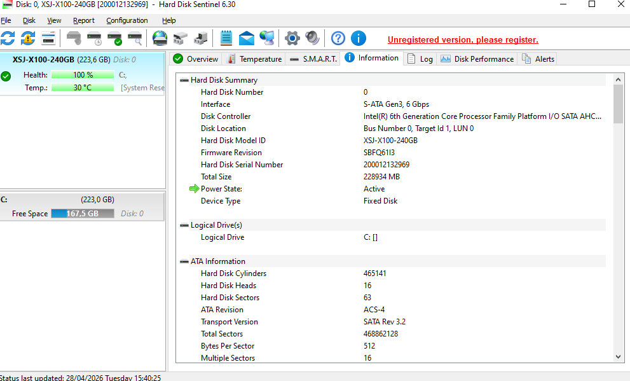Open the blue notepad report icon
The width and height of the screenshot is (630, 381).
(226, 38)
